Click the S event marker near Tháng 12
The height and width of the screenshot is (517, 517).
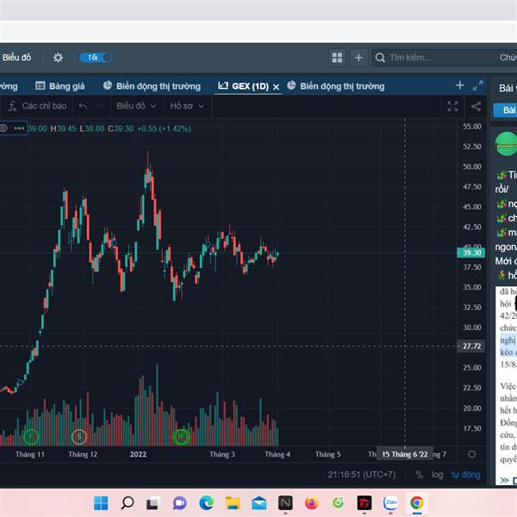pos(78,437)
